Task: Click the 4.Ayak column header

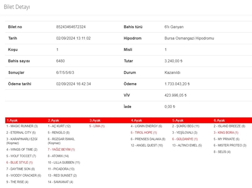Action: click(137, 120)
